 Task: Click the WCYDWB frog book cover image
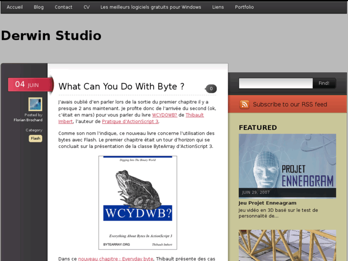138,202
